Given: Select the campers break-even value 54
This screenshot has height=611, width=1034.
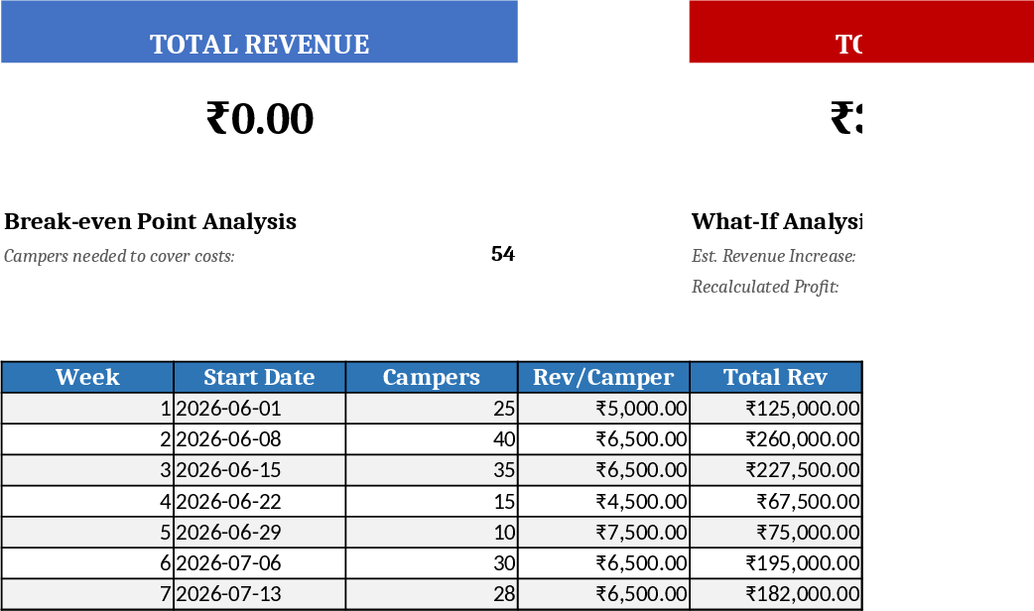Looking at the screenshot, I should point(503,254).
